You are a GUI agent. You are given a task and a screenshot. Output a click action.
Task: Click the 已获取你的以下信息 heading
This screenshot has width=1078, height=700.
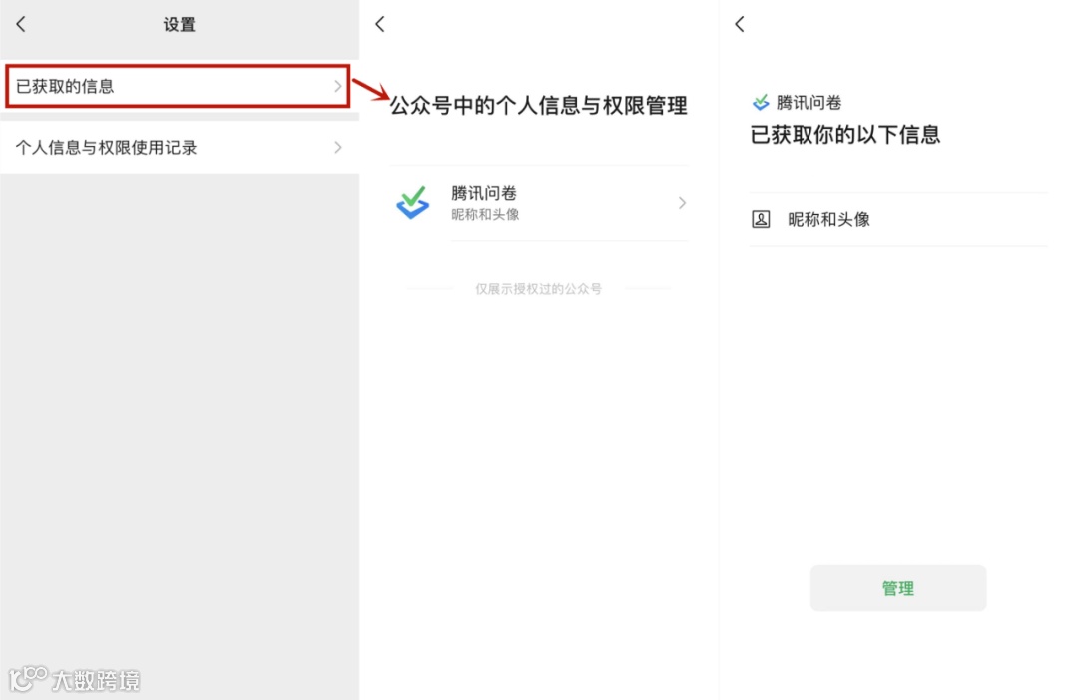[x=845, y=134]
